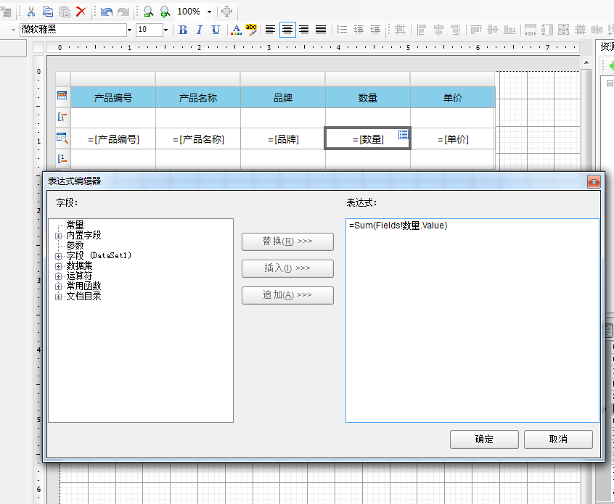
Task: Click the Copy icon in toolbar
Action: 48,12
